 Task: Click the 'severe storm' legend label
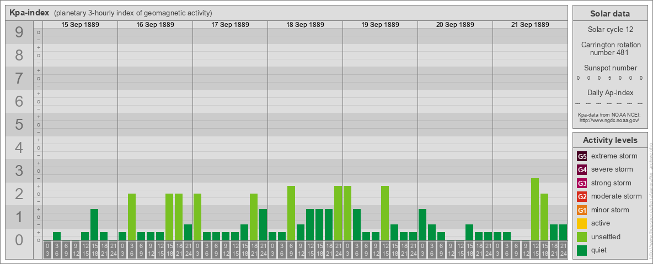(612, 169)
